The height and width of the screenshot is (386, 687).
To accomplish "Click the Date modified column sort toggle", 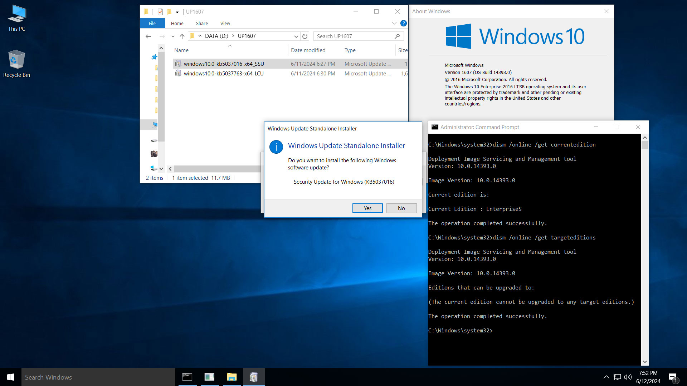I will coord(308,50).
